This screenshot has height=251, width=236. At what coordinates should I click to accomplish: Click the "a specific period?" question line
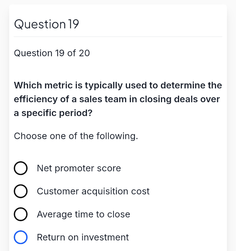(x=53, y=113)
